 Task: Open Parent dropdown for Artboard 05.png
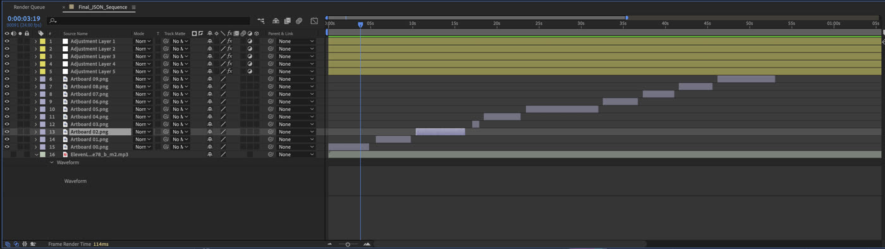296,109
